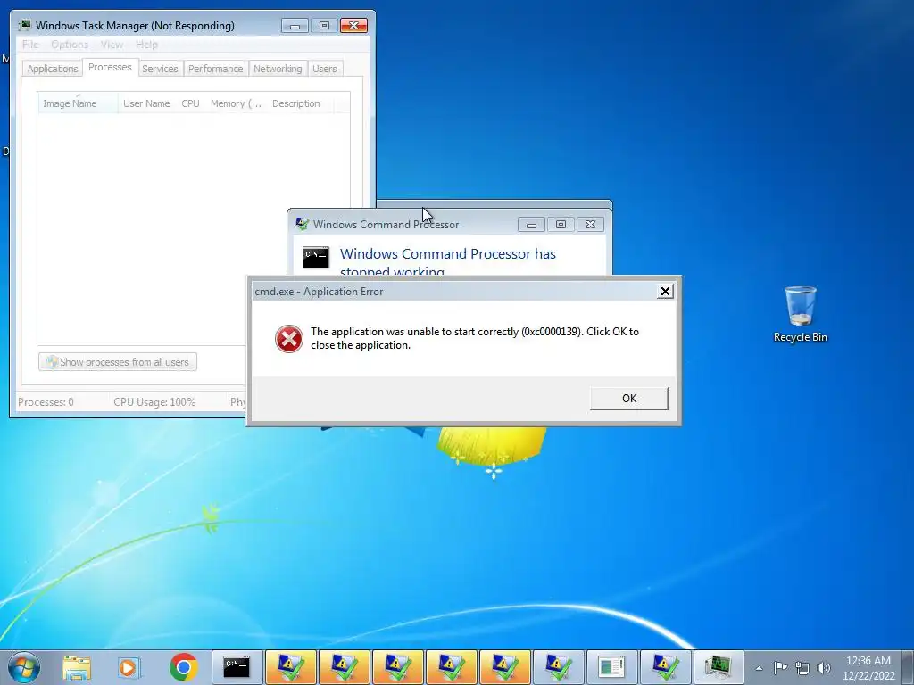Click the Windows Command Processor title bar icon
Image resolution: width=914 pixels, height=685 pixels.
click(x=302, y=224)
